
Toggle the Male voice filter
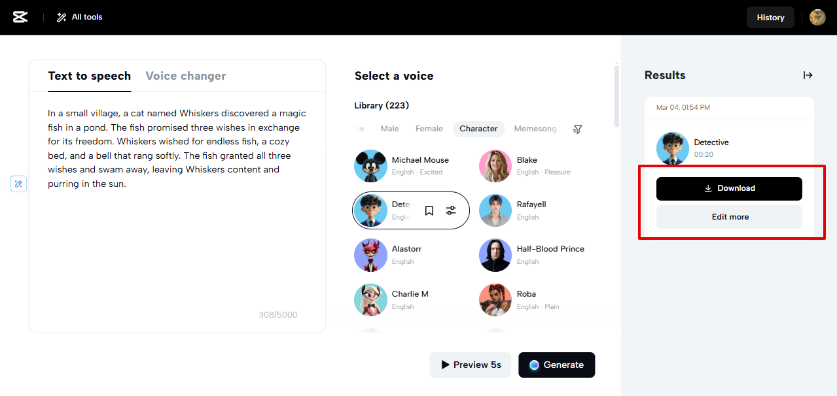389,129
